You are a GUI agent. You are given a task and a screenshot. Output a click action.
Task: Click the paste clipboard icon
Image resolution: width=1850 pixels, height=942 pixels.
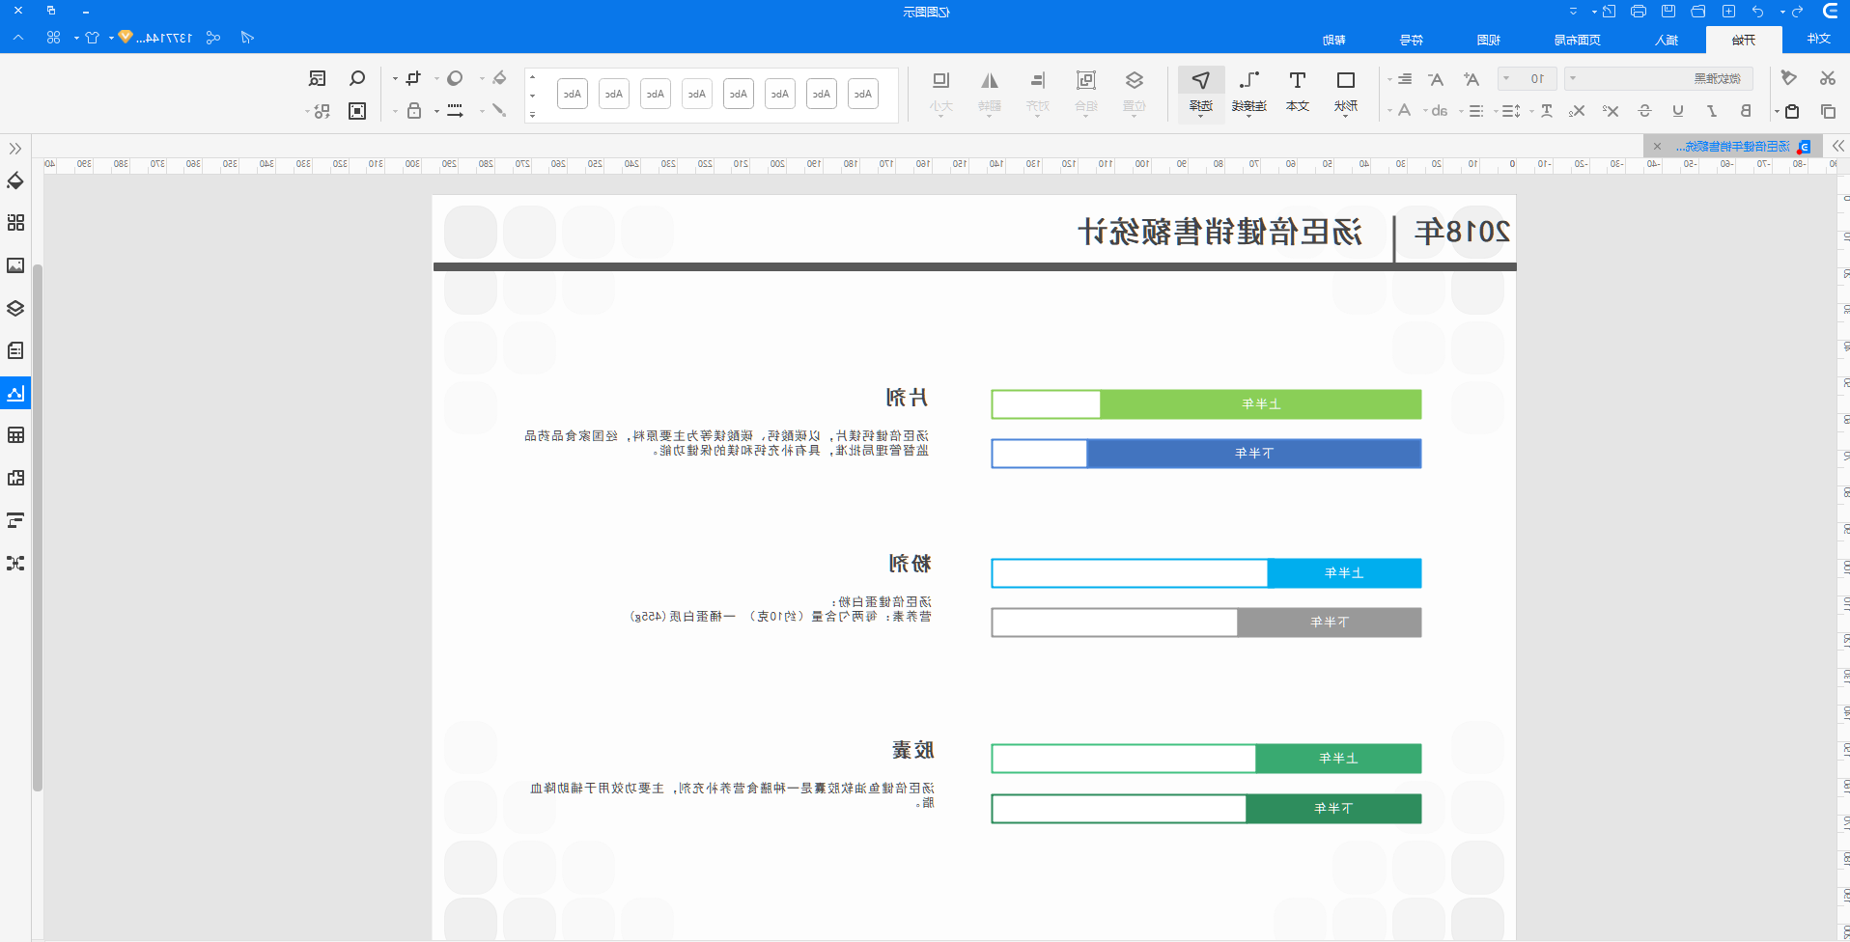pyautogui.click(x=1792, y=111)
